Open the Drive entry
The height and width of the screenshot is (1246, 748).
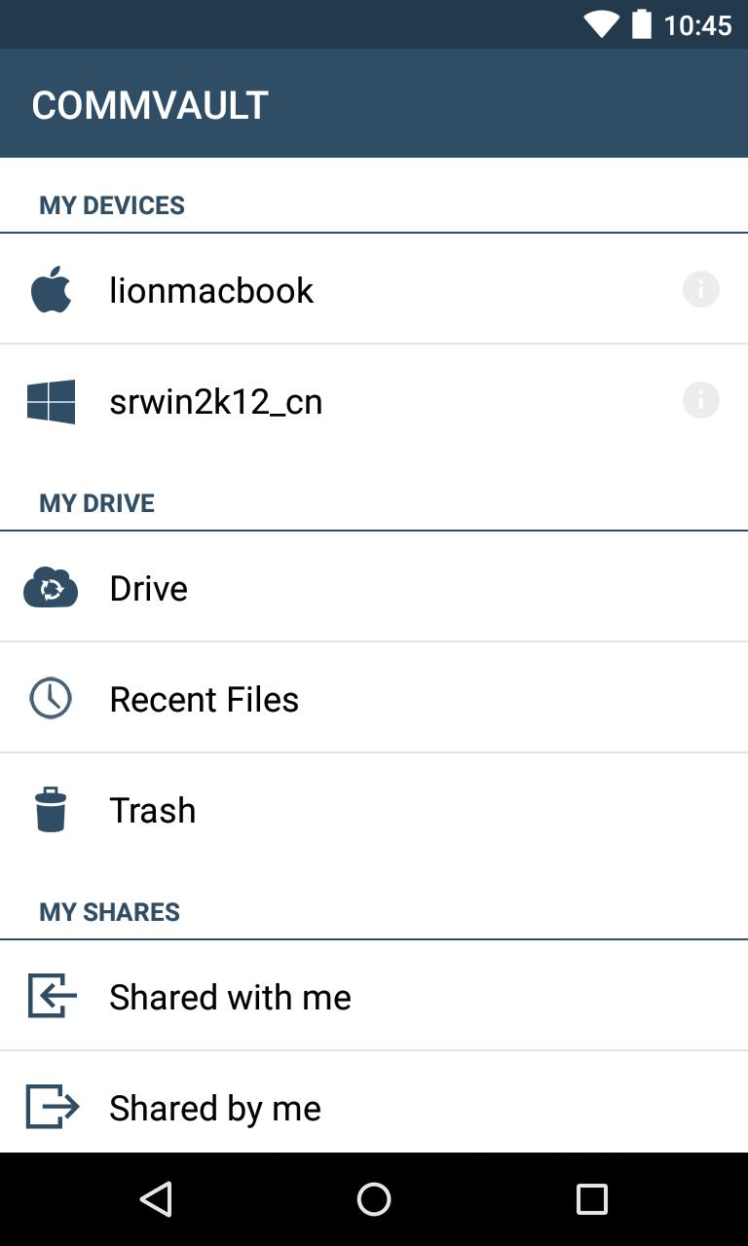149,588
